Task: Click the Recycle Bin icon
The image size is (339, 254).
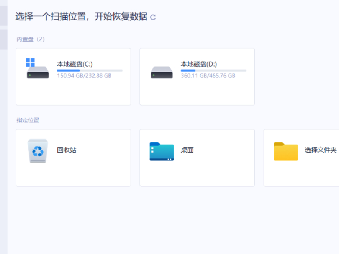Action: point(38,151)
